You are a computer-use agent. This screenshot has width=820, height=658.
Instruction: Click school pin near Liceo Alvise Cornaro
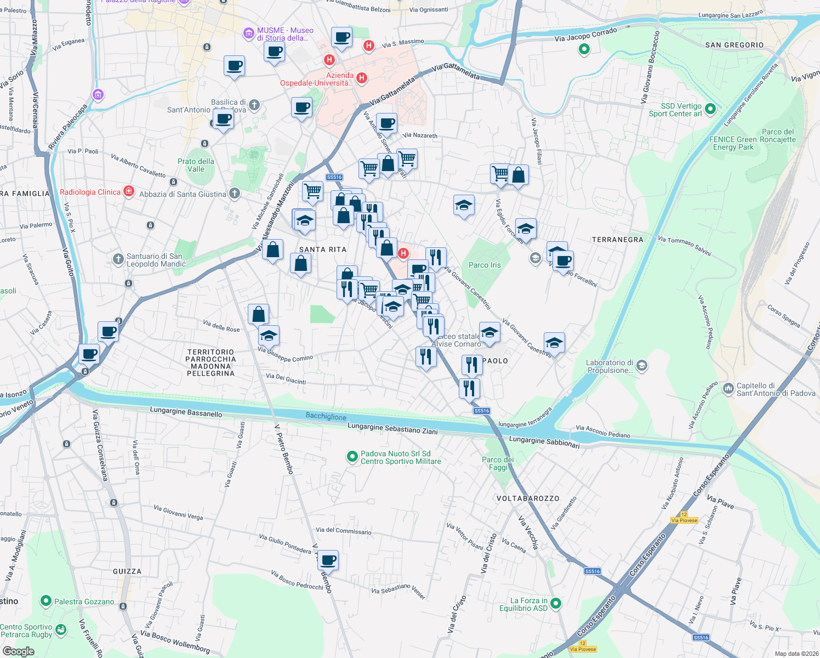pyautogui.click(x=489, y=333)
